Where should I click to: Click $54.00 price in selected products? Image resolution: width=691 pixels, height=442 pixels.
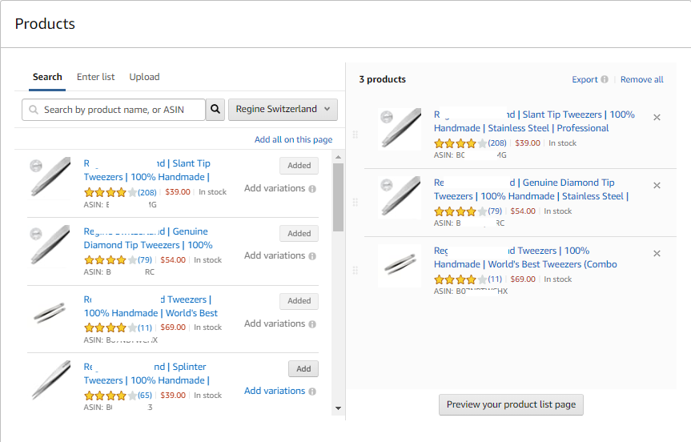click(523, 211)
